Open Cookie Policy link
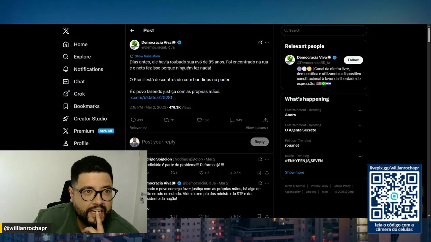431x242 pixels. click(x=342, y=186)
